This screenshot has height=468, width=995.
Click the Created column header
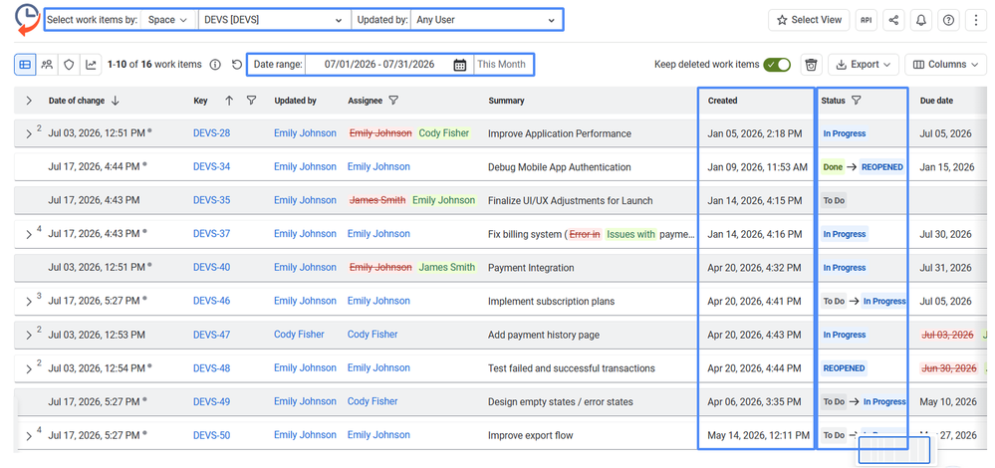723,101
